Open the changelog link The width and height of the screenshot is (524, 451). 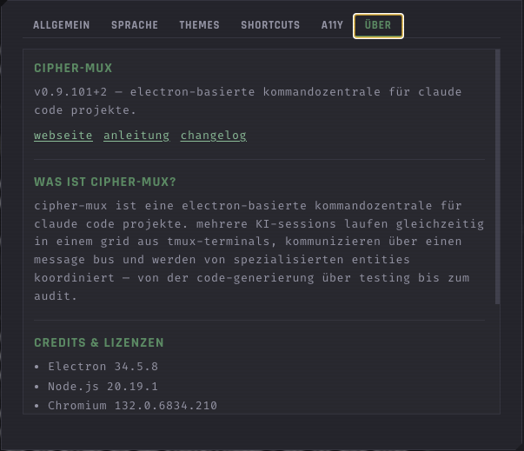pos(214,136)
